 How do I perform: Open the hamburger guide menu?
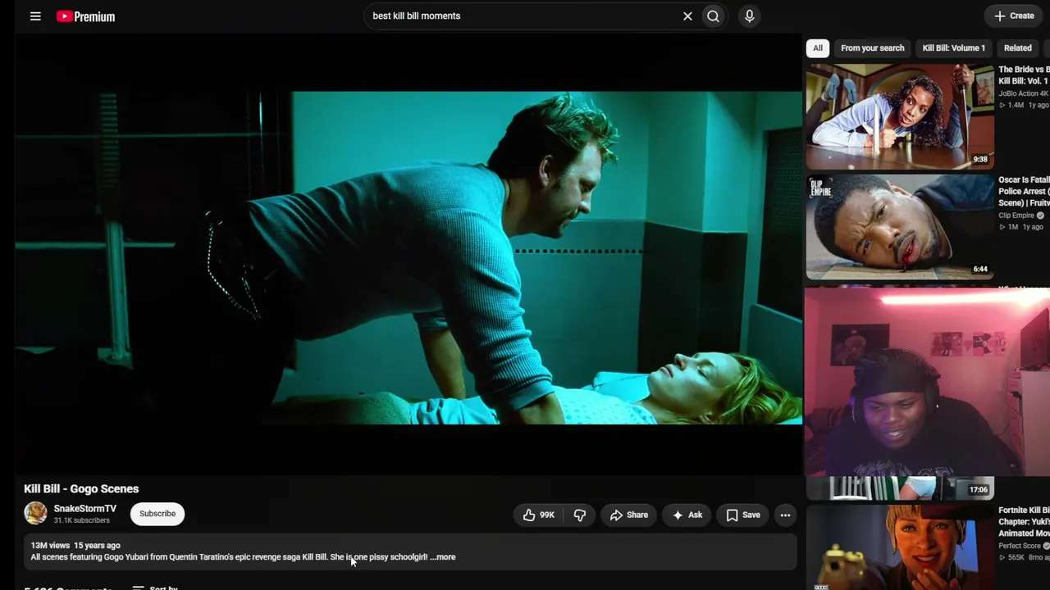(x=35, y=16)
